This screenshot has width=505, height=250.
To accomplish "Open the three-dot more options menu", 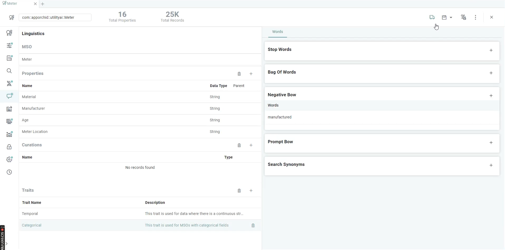I will (475, 17).
